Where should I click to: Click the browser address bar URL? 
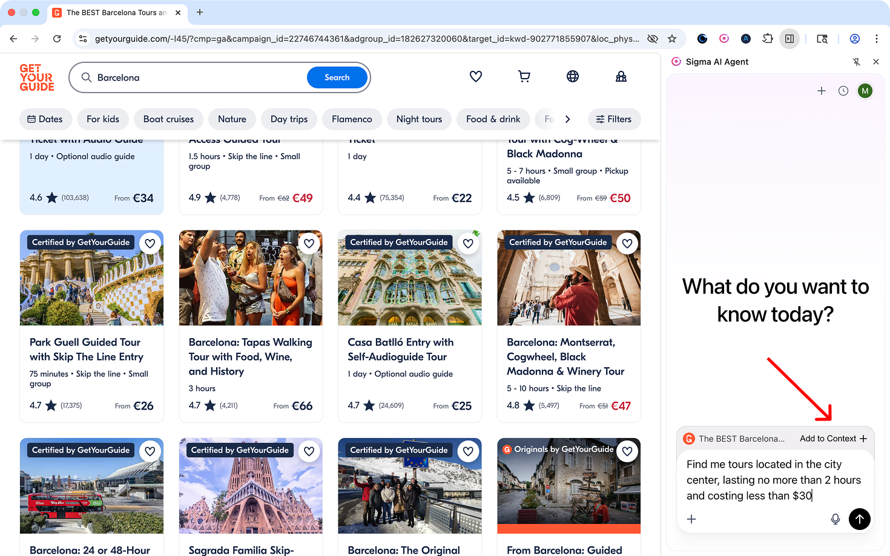click(x=367, y=39)
